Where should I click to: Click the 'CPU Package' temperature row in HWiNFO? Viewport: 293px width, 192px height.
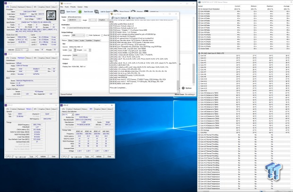tap(244, 131)
